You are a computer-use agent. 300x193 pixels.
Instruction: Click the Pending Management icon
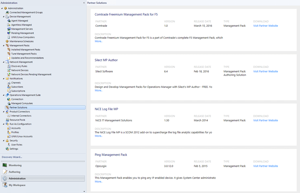(x=9, y=33)
